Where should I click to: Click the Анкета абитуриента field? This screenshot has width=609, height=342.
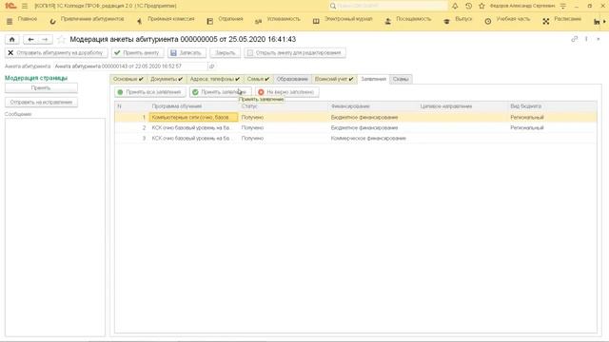130,66
